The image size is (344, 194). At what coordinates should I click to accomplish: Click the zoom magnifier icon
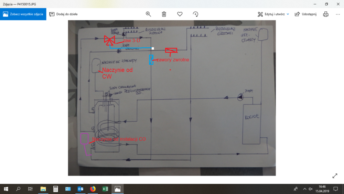point(148,14)
